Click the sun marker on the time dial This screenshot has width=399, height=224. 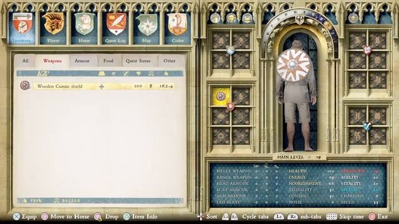328,26
